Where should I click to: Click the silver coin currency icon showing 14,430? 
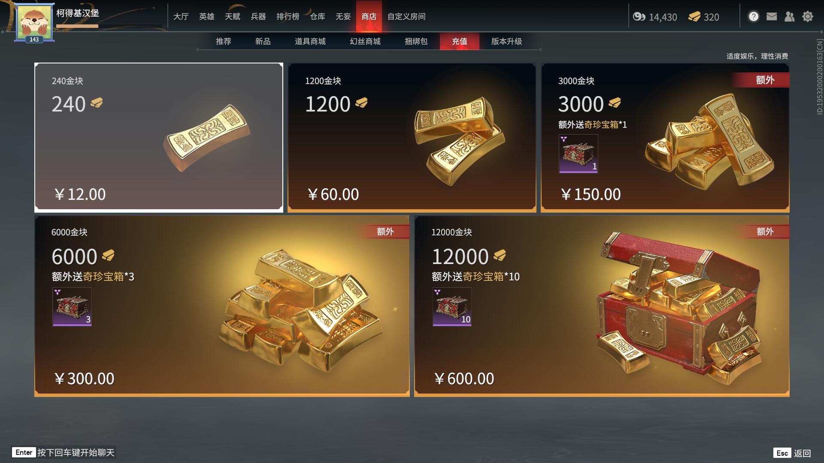[x=639, y=17]
